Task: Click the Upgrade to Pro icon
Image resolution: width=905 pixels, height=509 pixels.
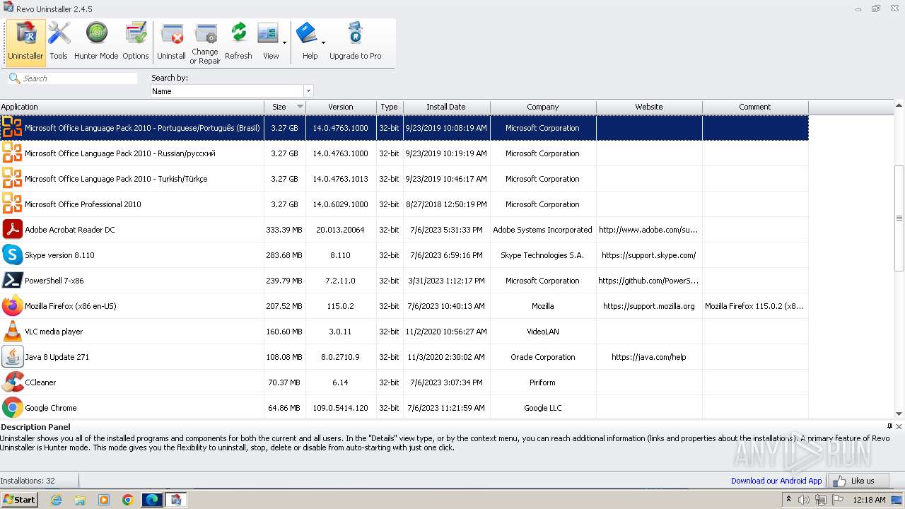Action: (355, 42)
